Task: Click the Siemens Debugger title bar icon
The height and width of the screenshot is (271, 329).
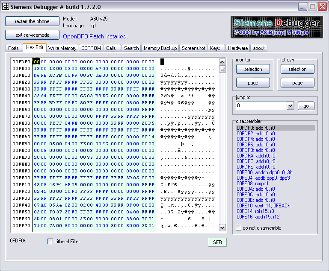Action: click(x=6, y=6)
